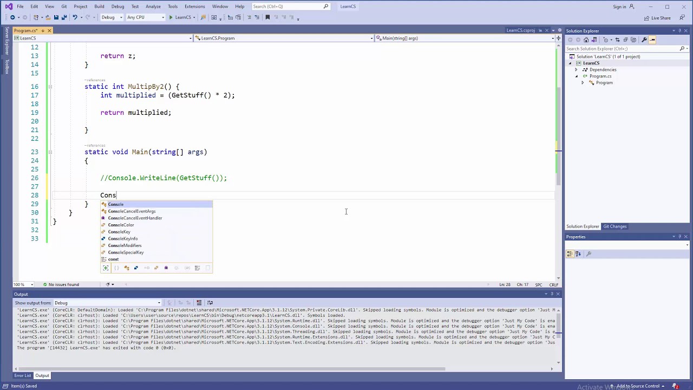
Task: Collapse the Program.cs tree node
Action: point(576,76)
